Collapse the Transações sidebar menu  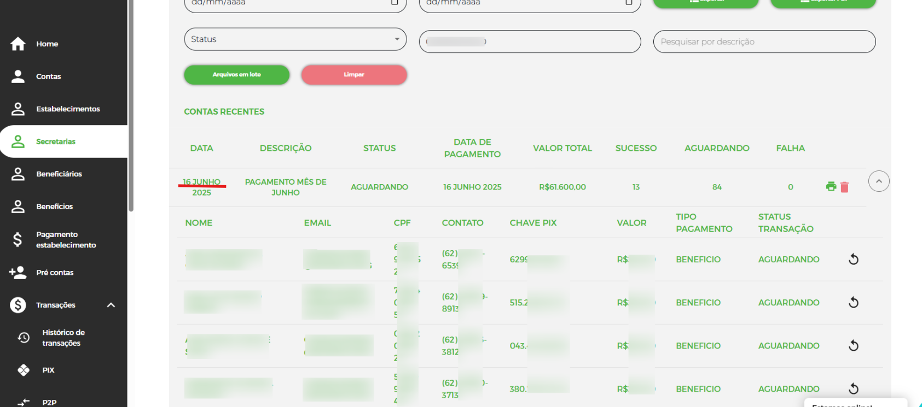[x=111, y=305]
